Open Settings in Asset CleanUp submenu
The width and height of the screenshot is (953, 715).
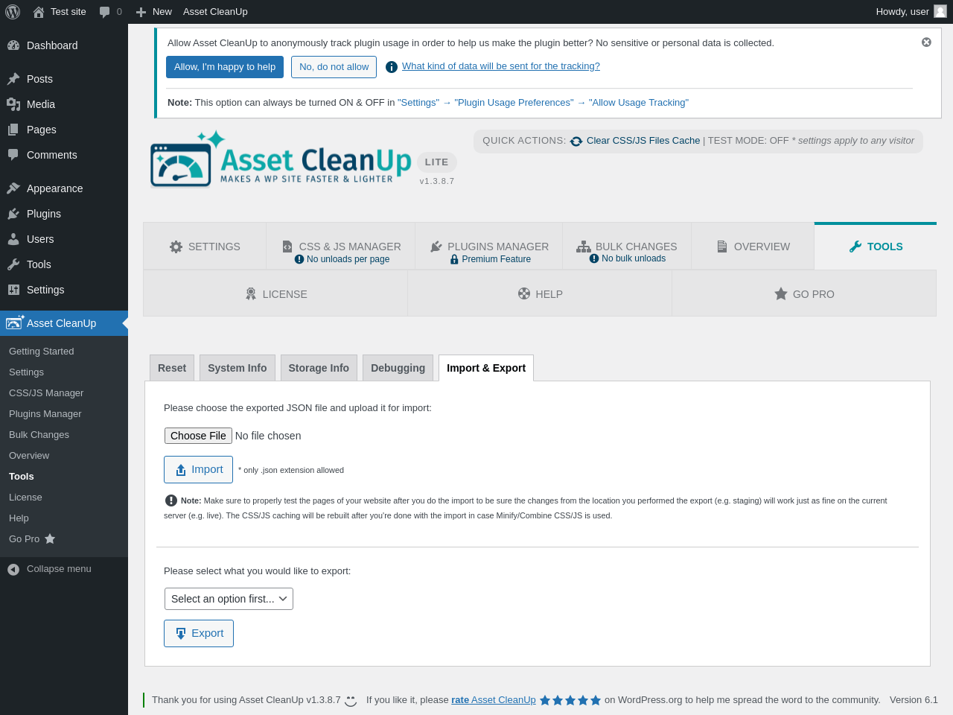(26, 372)
